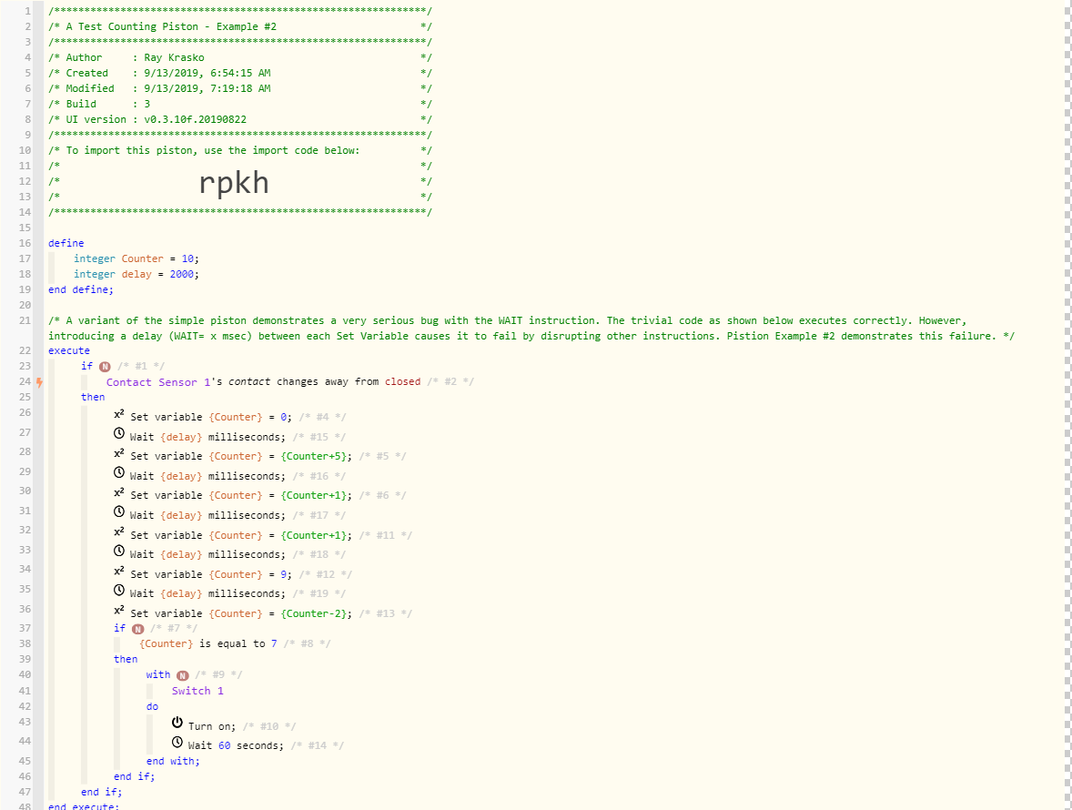1072x810 pixels.
Task: Click the piston title comment on line 2
Action: (240, 26)
